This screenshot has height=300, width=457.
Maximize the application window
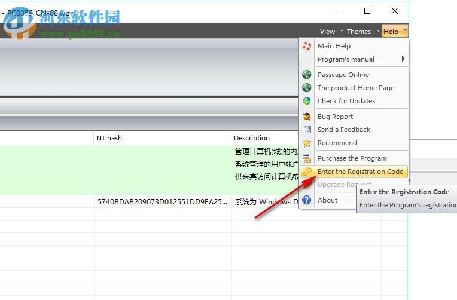pos(367,11)
